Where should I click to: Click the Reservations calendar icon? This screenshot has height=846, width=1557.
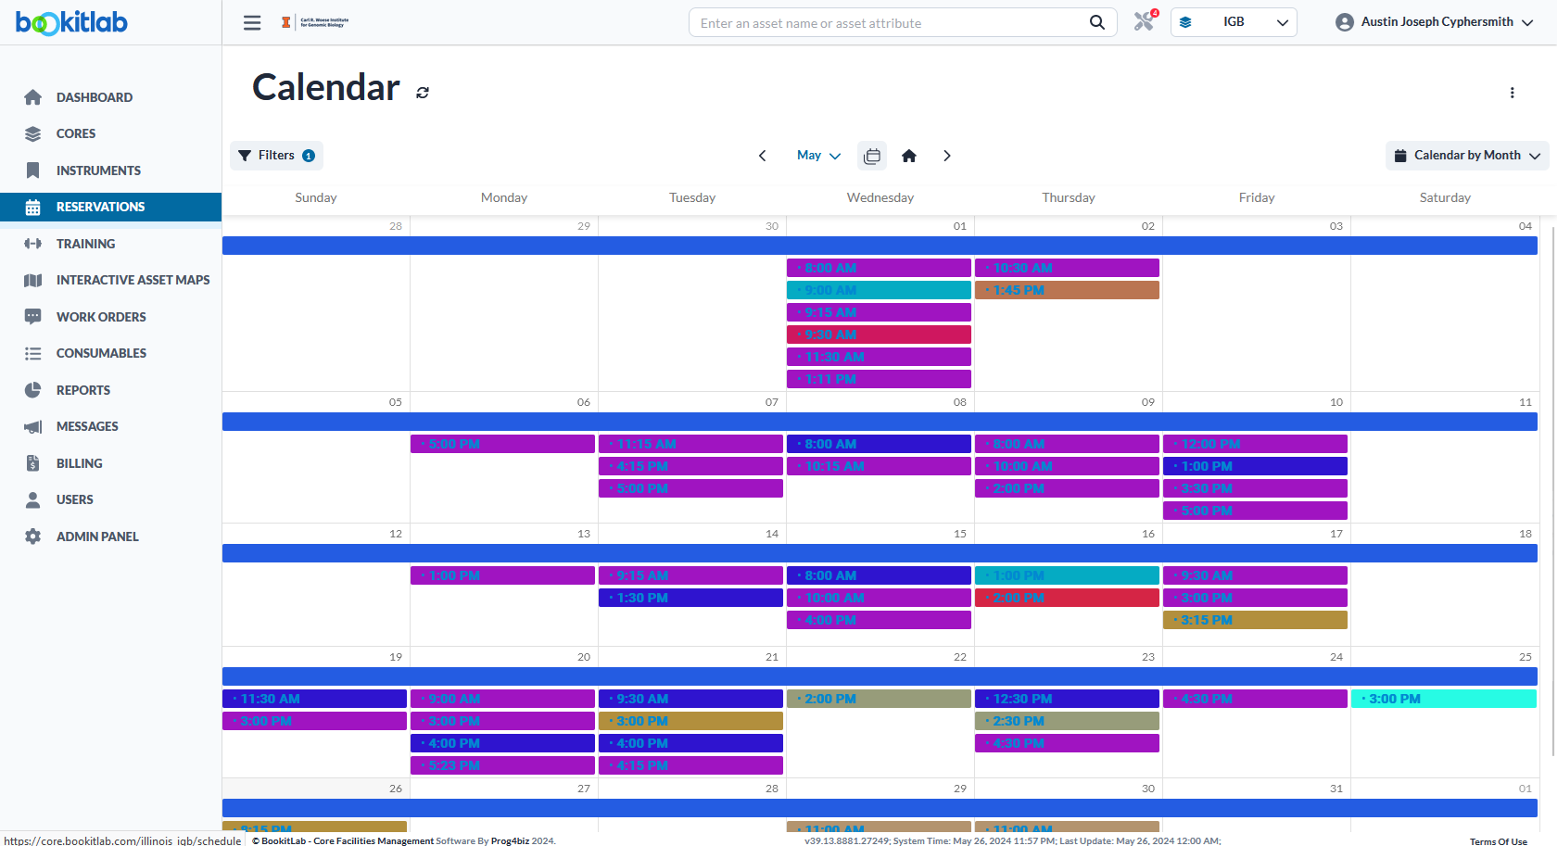[33, 207]
